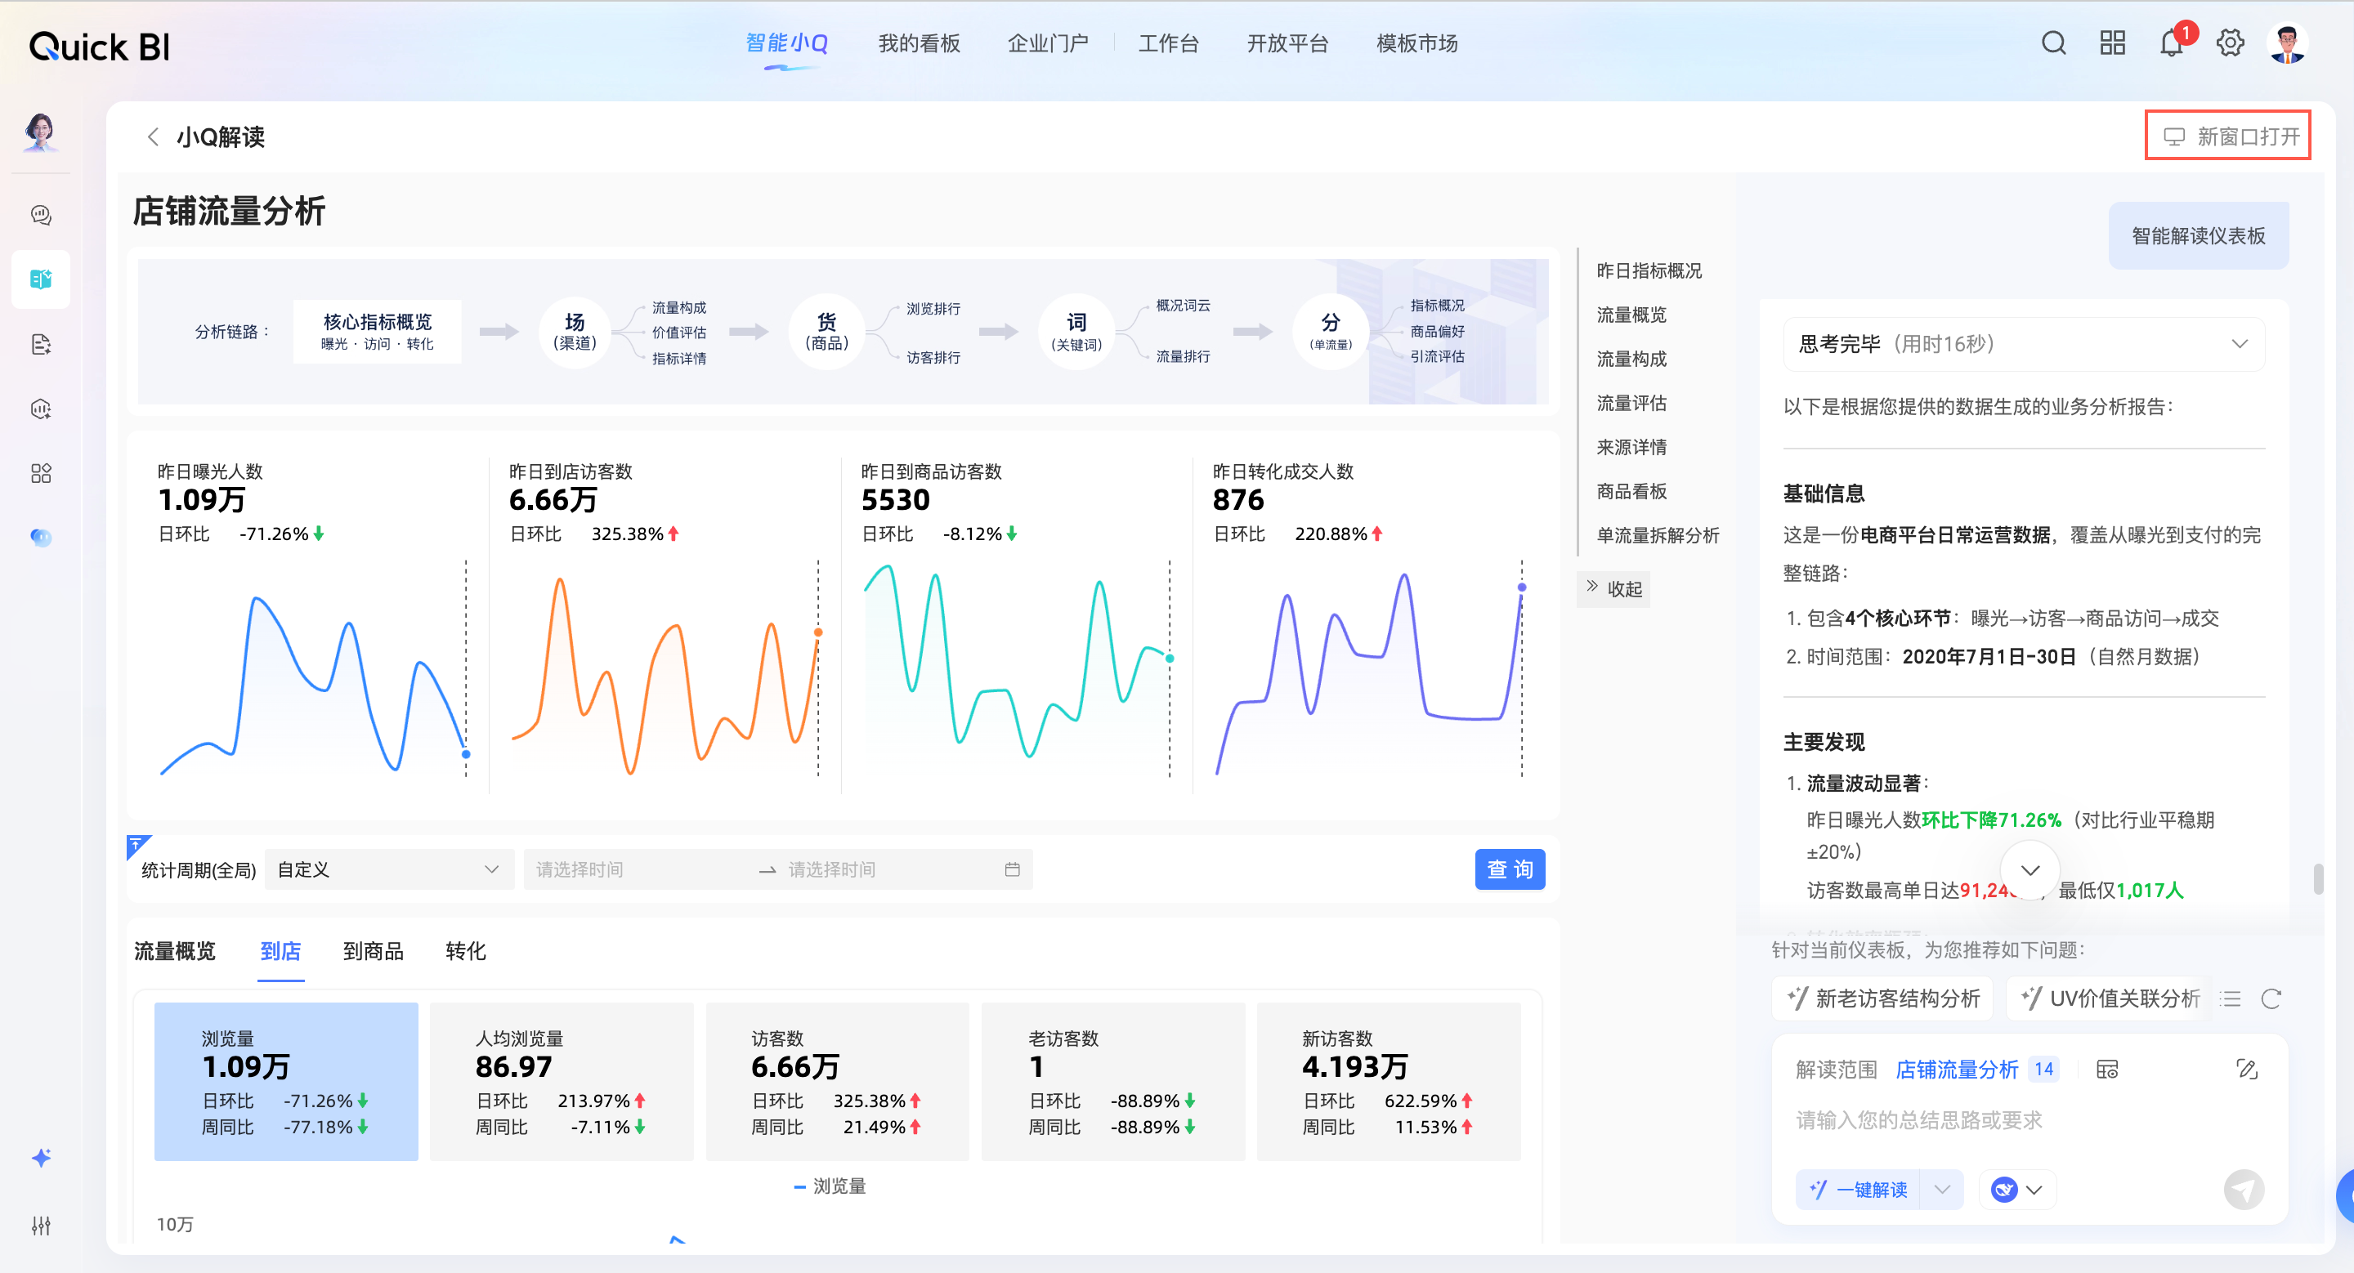Image resolution: width=2354 pixels, height=1273 pixels.
Task: Open the 一键解读 dropdown arrow
Action: point(1943,1189)
